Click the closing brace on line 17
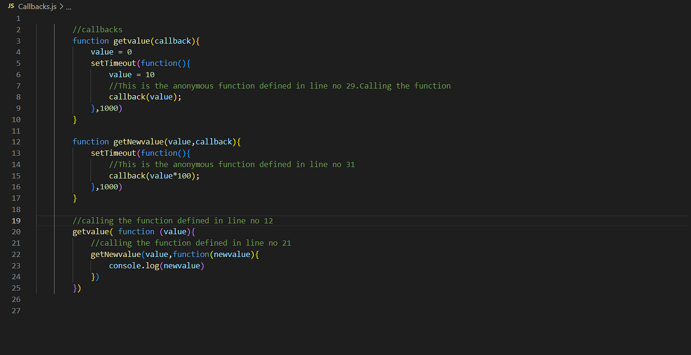691x355 pixels. click(75, 198)
